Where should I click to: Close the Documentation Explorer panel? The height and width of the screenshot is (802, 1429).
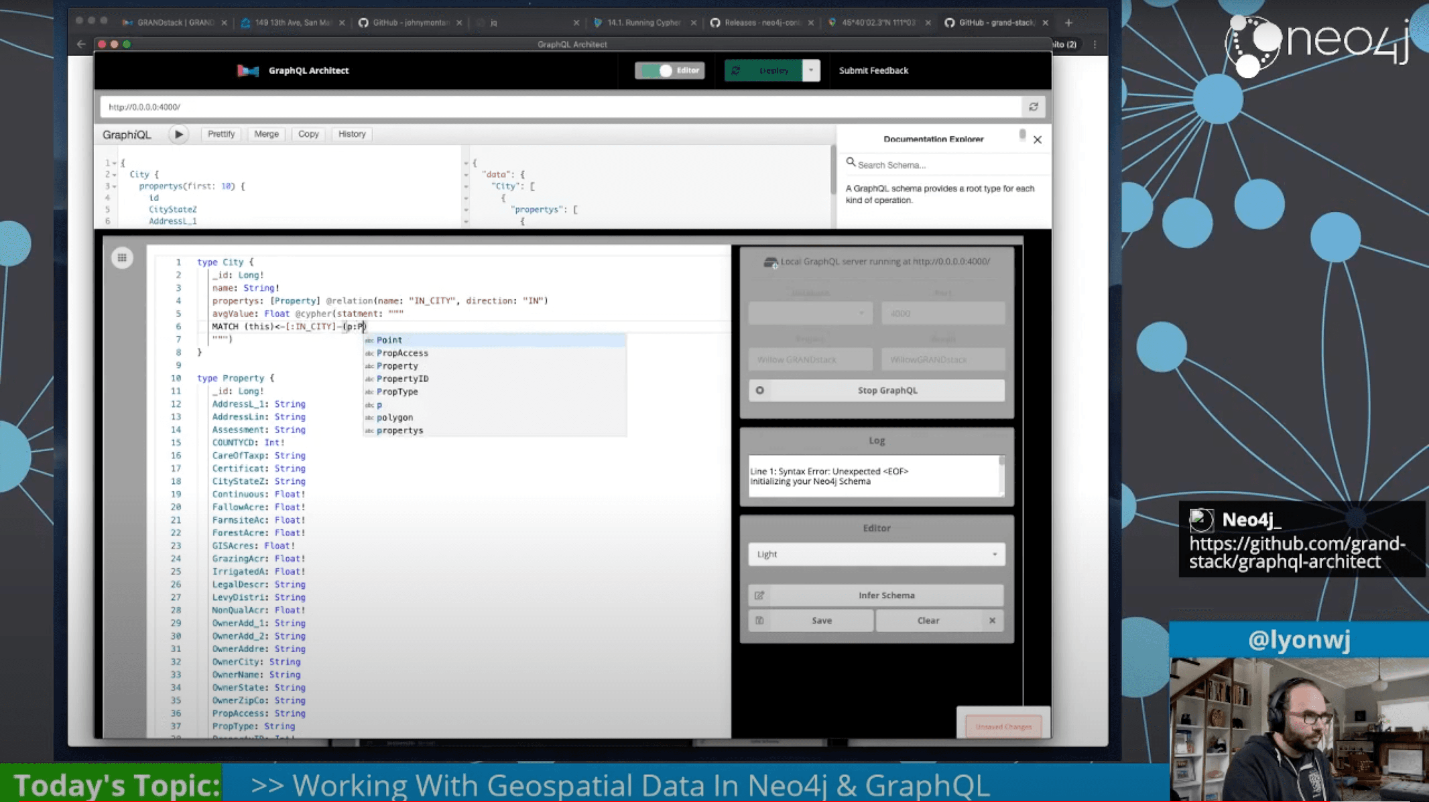[x=1037, y=140]
